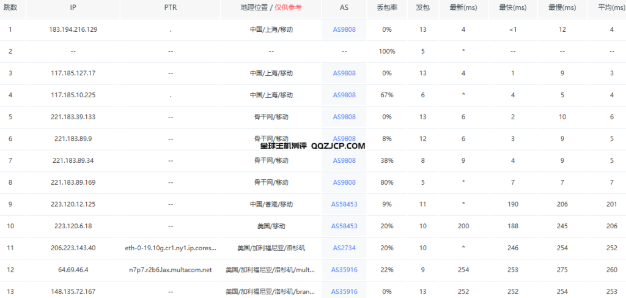Click PTR eth-0-19.10g.cr1.ny1.ip.cores...
This screenshot has height=298, width=626.
tap(171, 248)
